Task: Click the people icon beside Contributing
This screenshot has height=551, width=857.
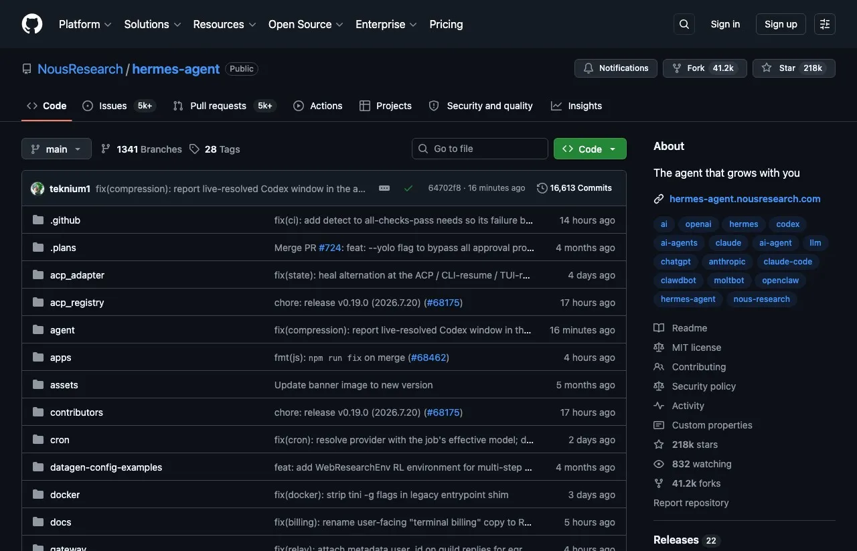Action: [659, 367]
